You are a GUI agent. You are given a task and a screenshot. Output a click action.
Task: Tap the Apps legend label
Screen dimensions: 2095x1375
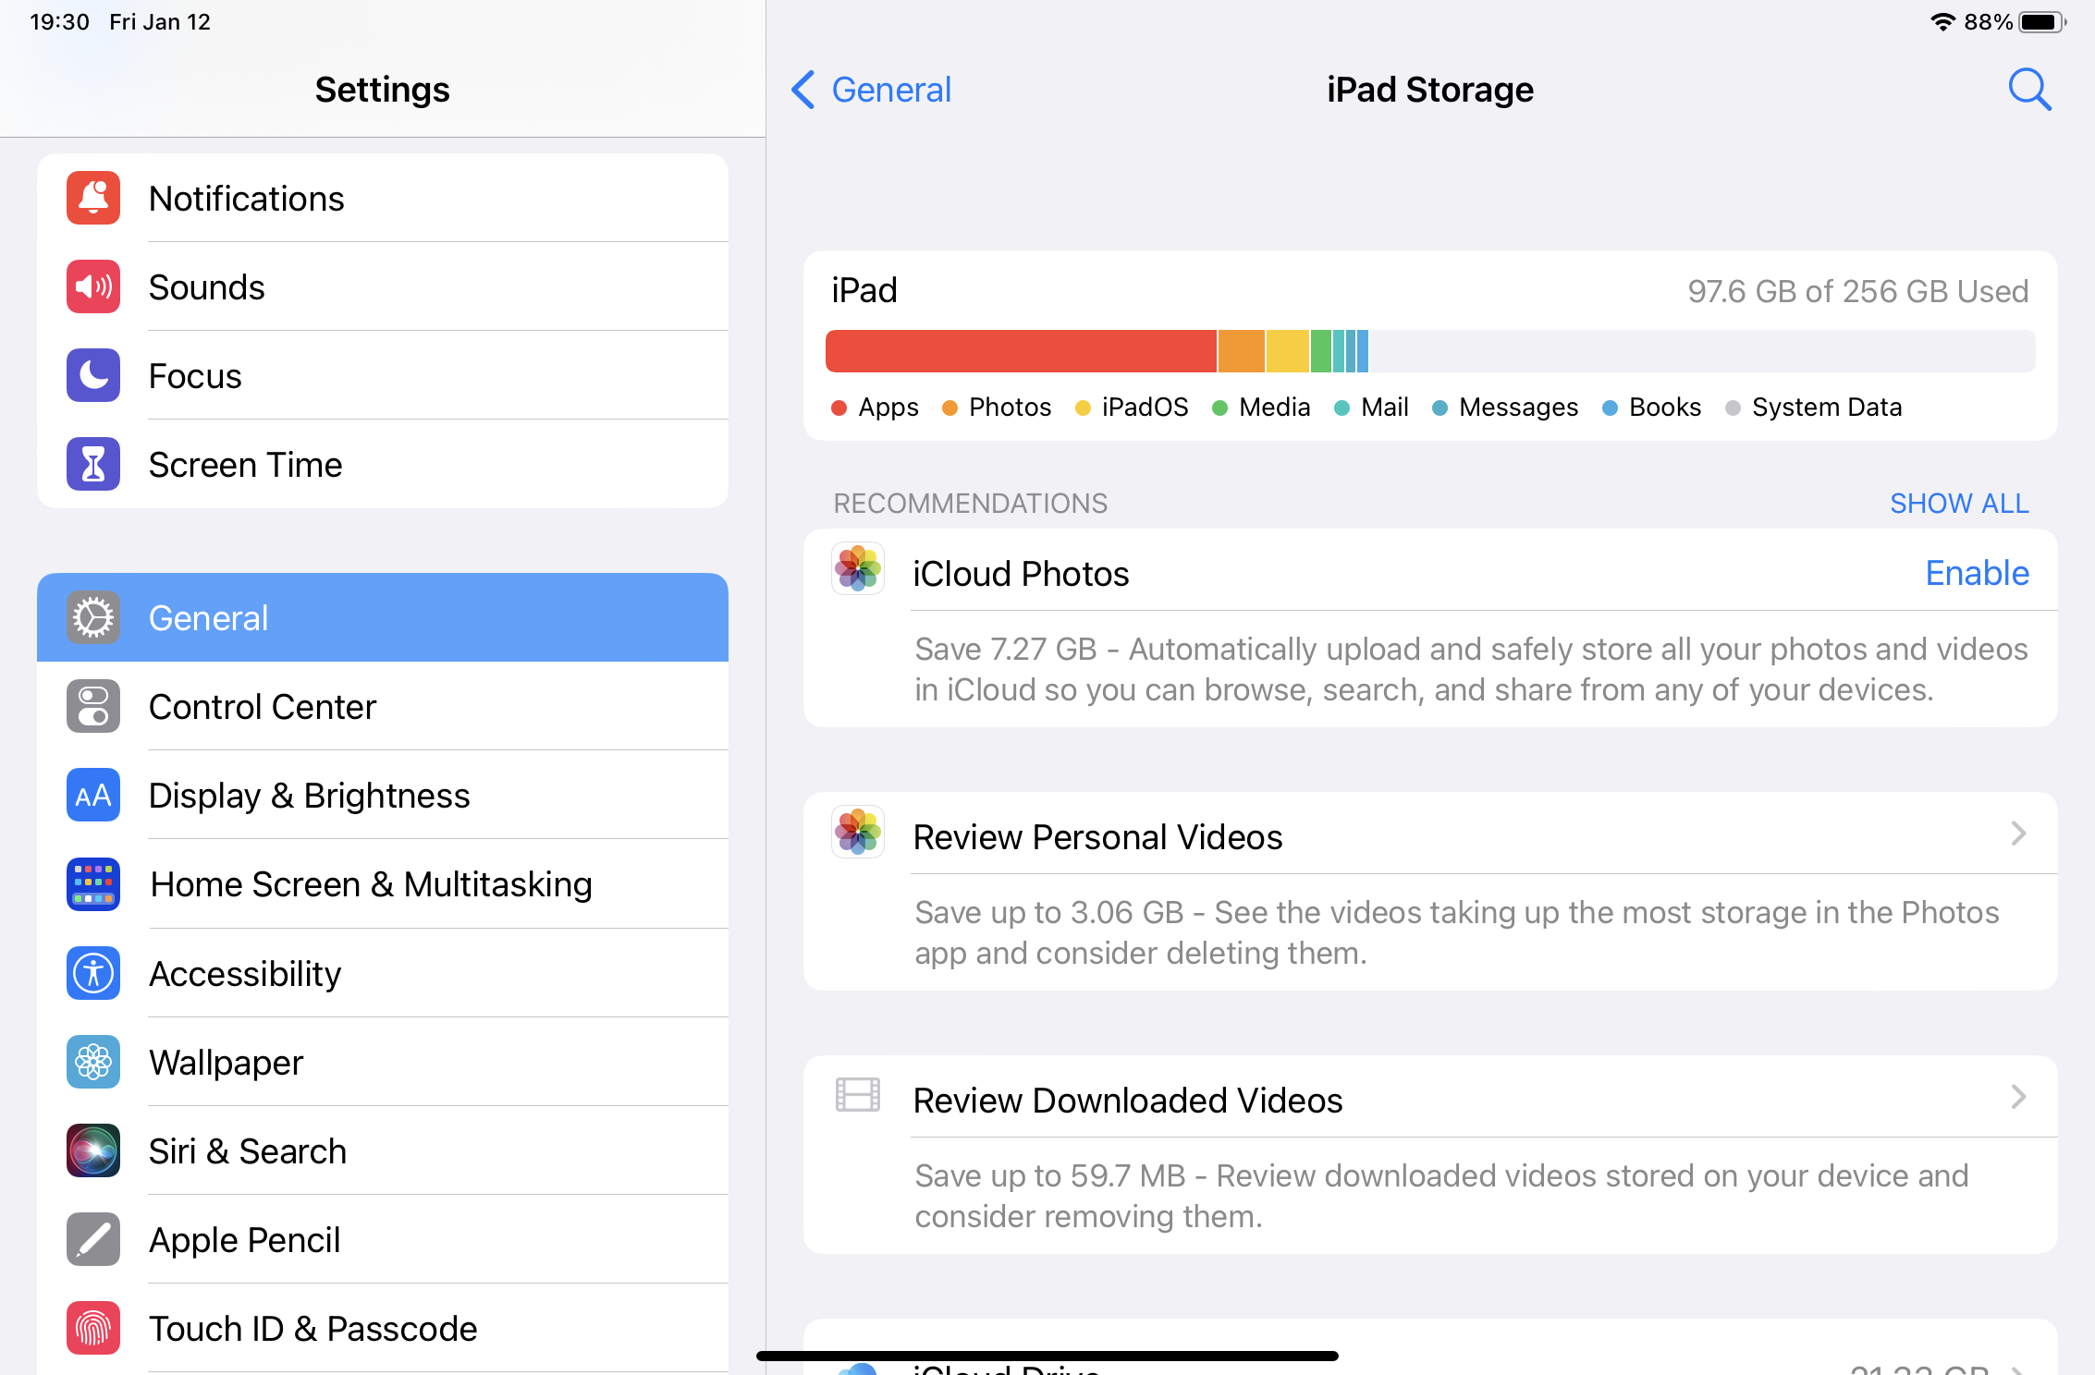(x=888, y=408)
